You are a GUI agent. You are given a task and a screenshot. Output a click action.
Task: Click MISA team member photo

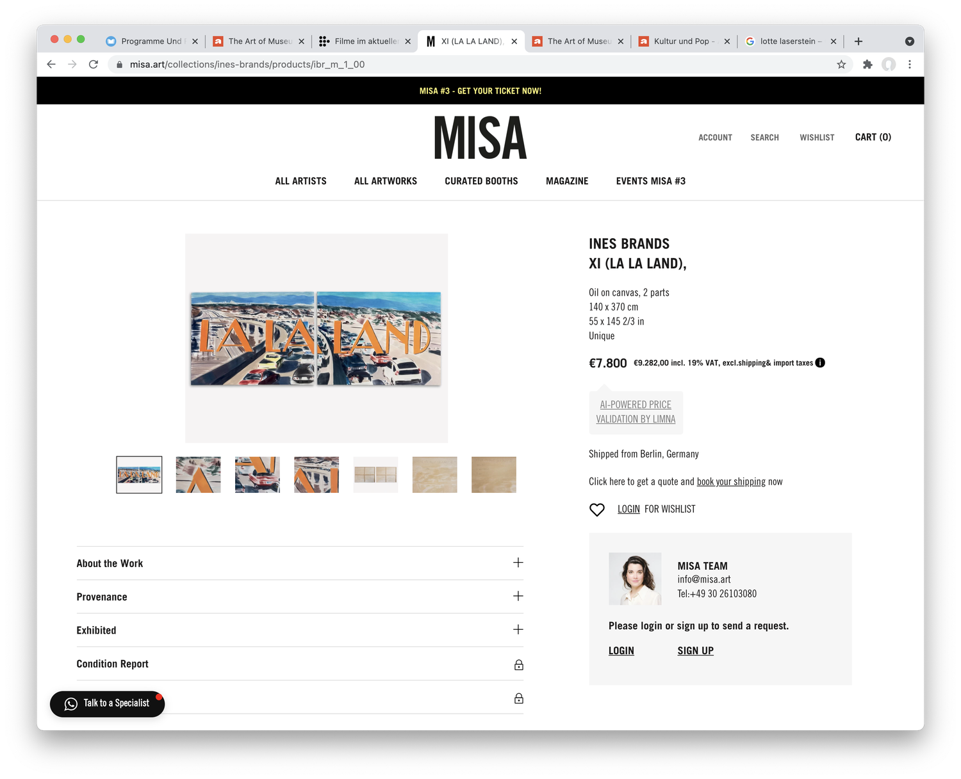tap(635, 579)
